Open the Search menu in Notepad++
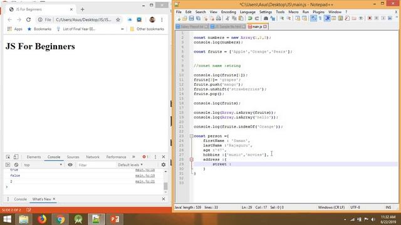The width and height of the screenshot is (401, 225). pos(200,12)
